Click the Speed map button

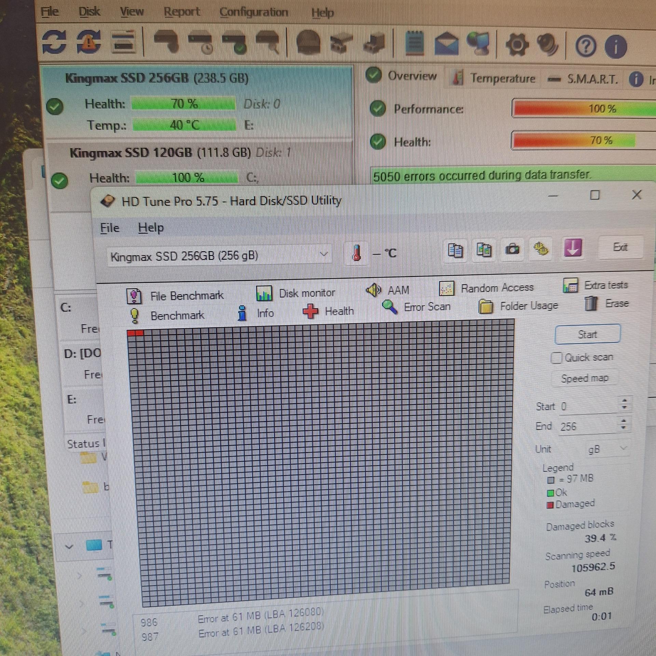pyautogui.click(x=585, y=378)
